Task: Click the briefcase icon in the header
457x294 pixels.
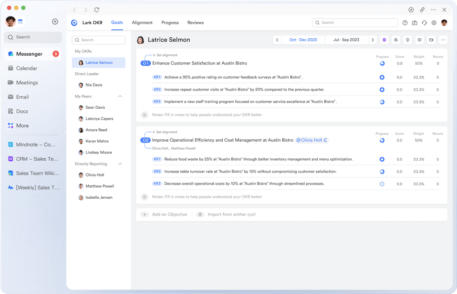Action: (415, 23)
